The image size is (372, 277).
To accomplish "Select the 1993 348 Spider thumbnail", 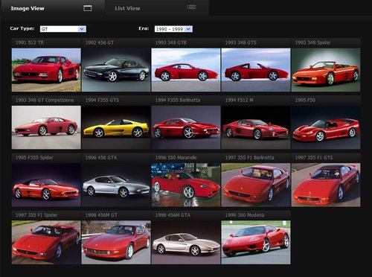I will pyautogui.click(x=326, y=70).
